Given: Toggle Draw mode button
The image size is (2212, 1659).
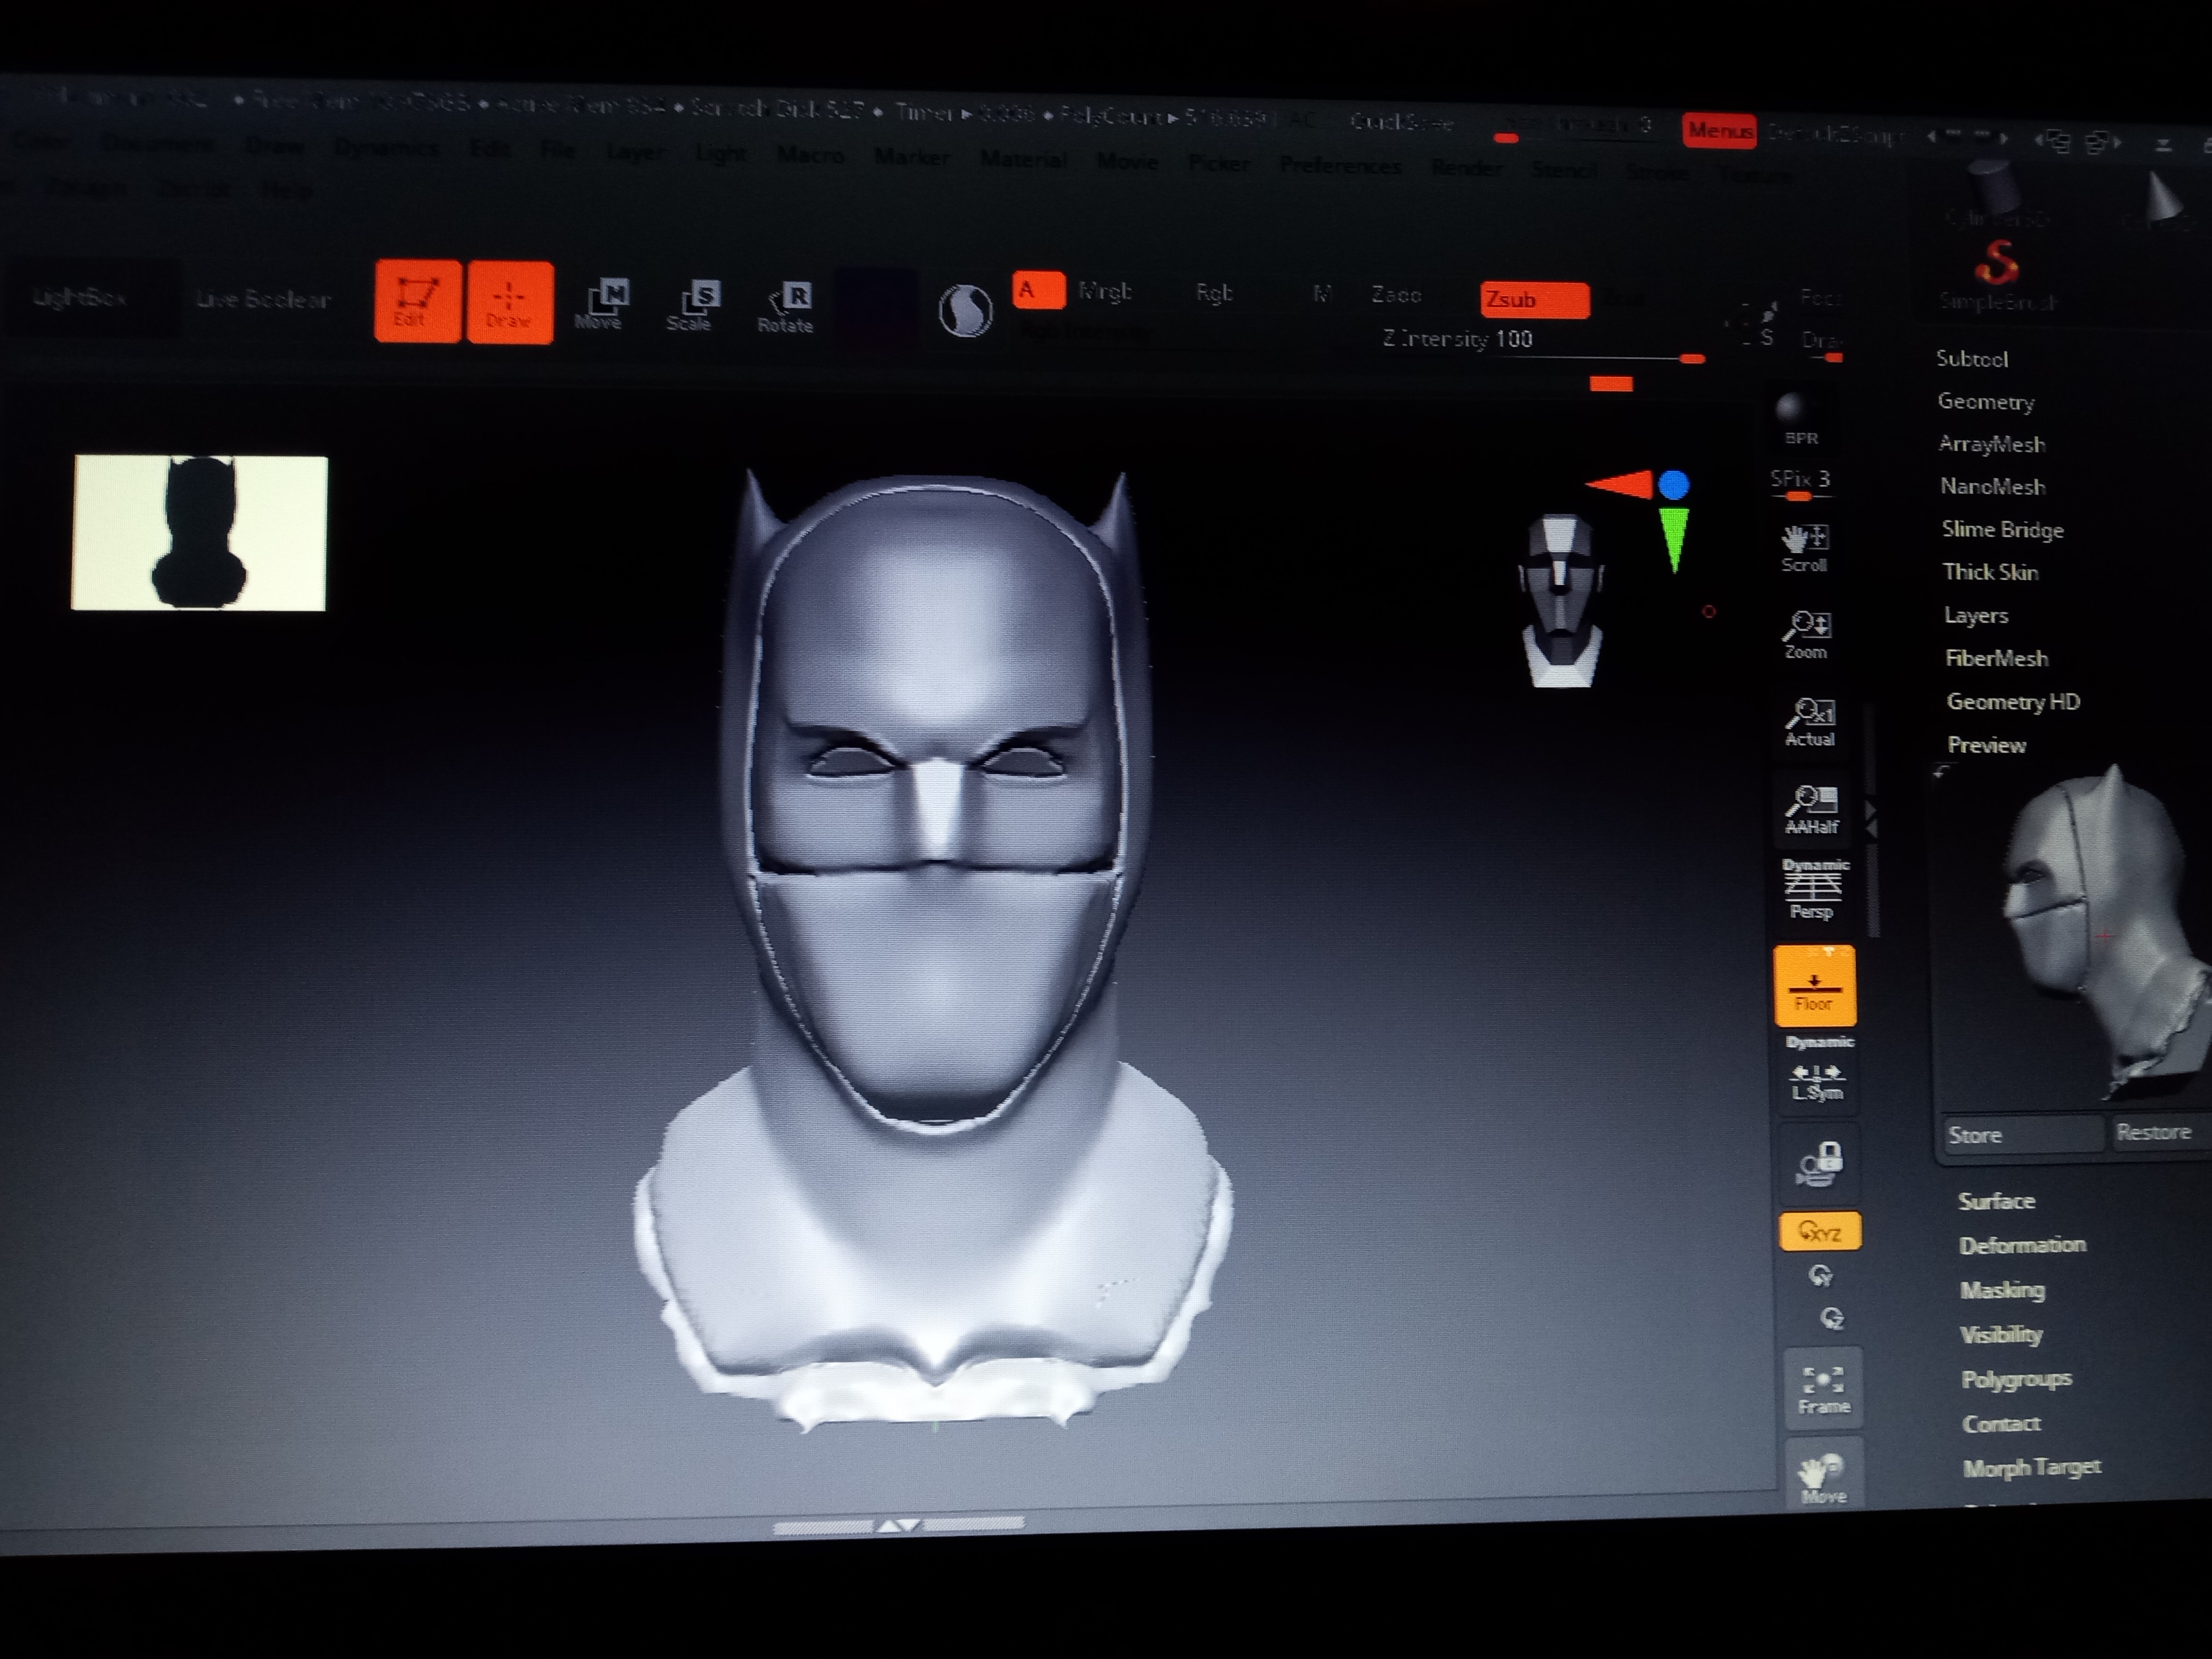Looking at the screenshot, I should [509, 302].
